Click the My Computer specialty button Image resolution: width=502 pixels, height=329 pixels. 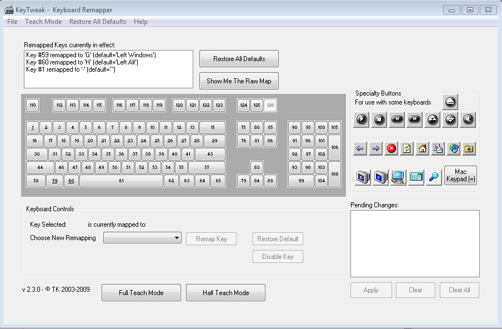tap(398, 177)
